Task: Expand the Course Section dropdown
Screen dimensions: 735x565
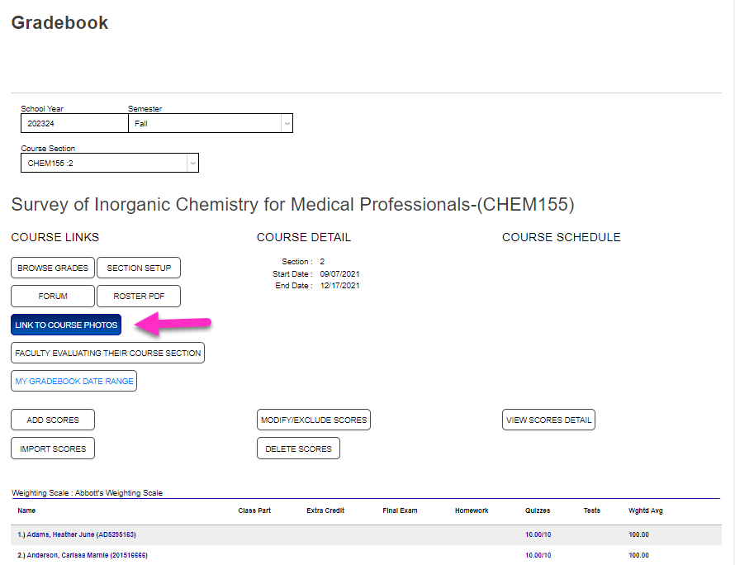Action: tap(109, 163)
